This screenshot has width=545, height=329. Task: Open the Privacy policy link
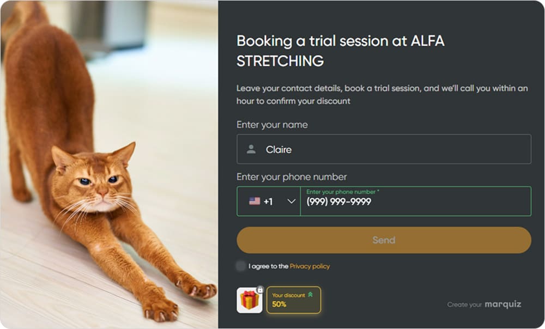pos(310,266)
